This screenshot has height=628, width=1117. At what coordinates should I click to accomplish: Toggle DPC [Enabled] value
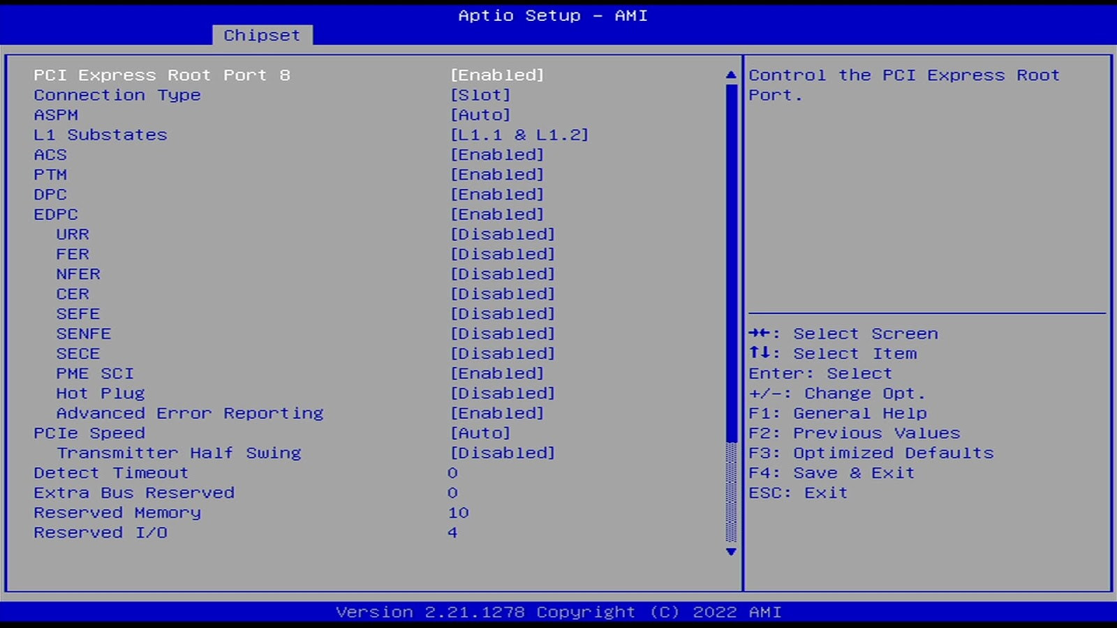[497, 194]
